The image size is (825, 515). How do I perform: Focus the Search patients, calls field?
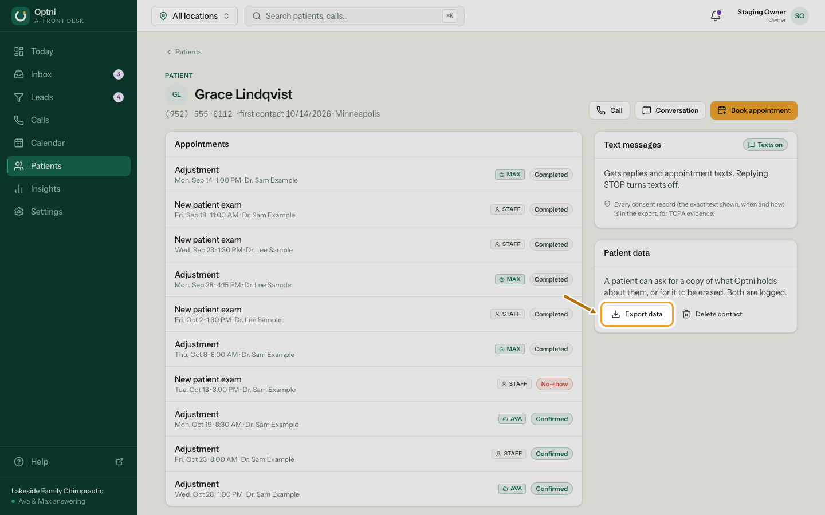pyautogui.click(x=355, y=16)
